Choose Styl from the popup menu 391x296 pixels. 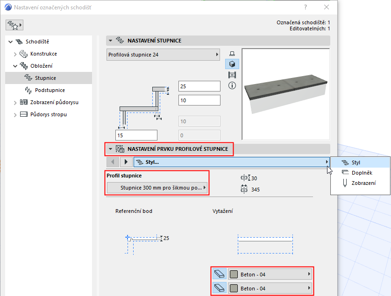[x=360, y=162]
